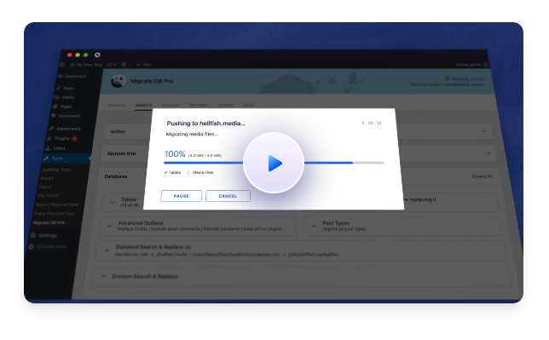549x340 pixels.
Task: Open the HELP tab
Action: click(249, 105)
